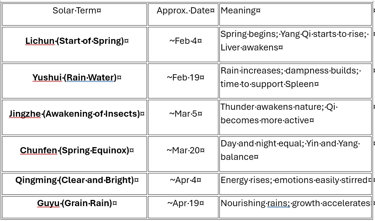
Task: Select the ~Mar 20 date cell
Action: 185,151
